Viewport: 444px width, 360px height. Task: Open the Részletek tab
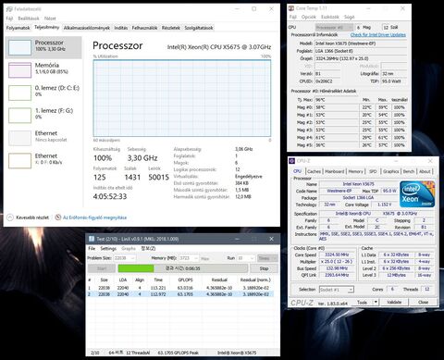[x=171, y=28]
